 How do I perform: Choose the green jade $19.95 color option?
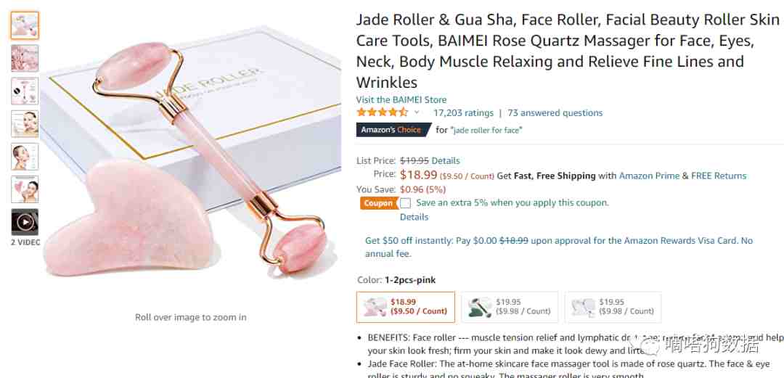[510, 307]
